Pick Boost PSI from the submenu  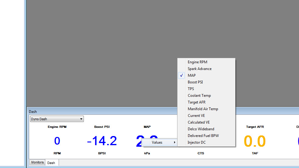pyautogui.click(x=206, y=82)
